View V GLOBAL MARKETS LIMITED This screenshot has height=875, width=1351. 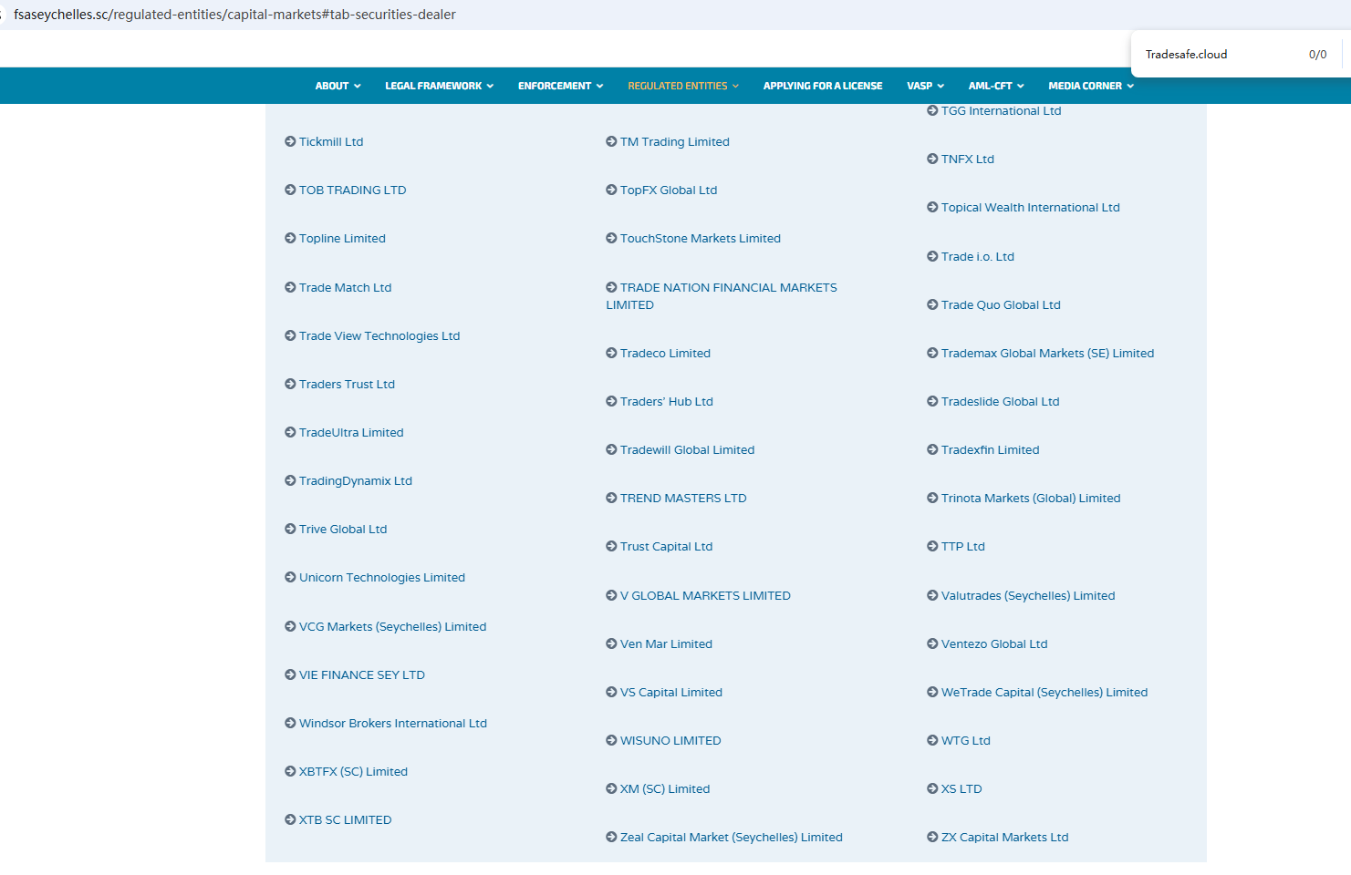pos(705,595)
